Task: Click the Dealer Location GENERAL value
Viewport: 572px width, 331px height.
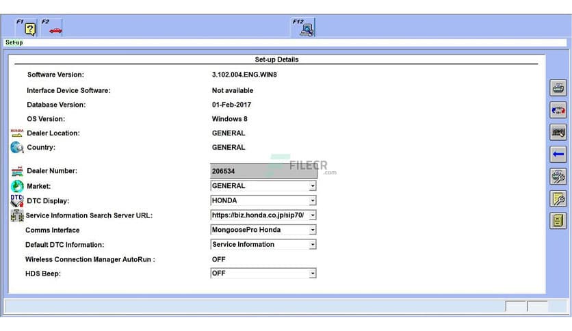Action: pos(229,133)
